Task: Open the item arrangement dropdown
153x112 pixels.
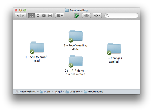Action: pyautogui.click(x=60, y=16)
